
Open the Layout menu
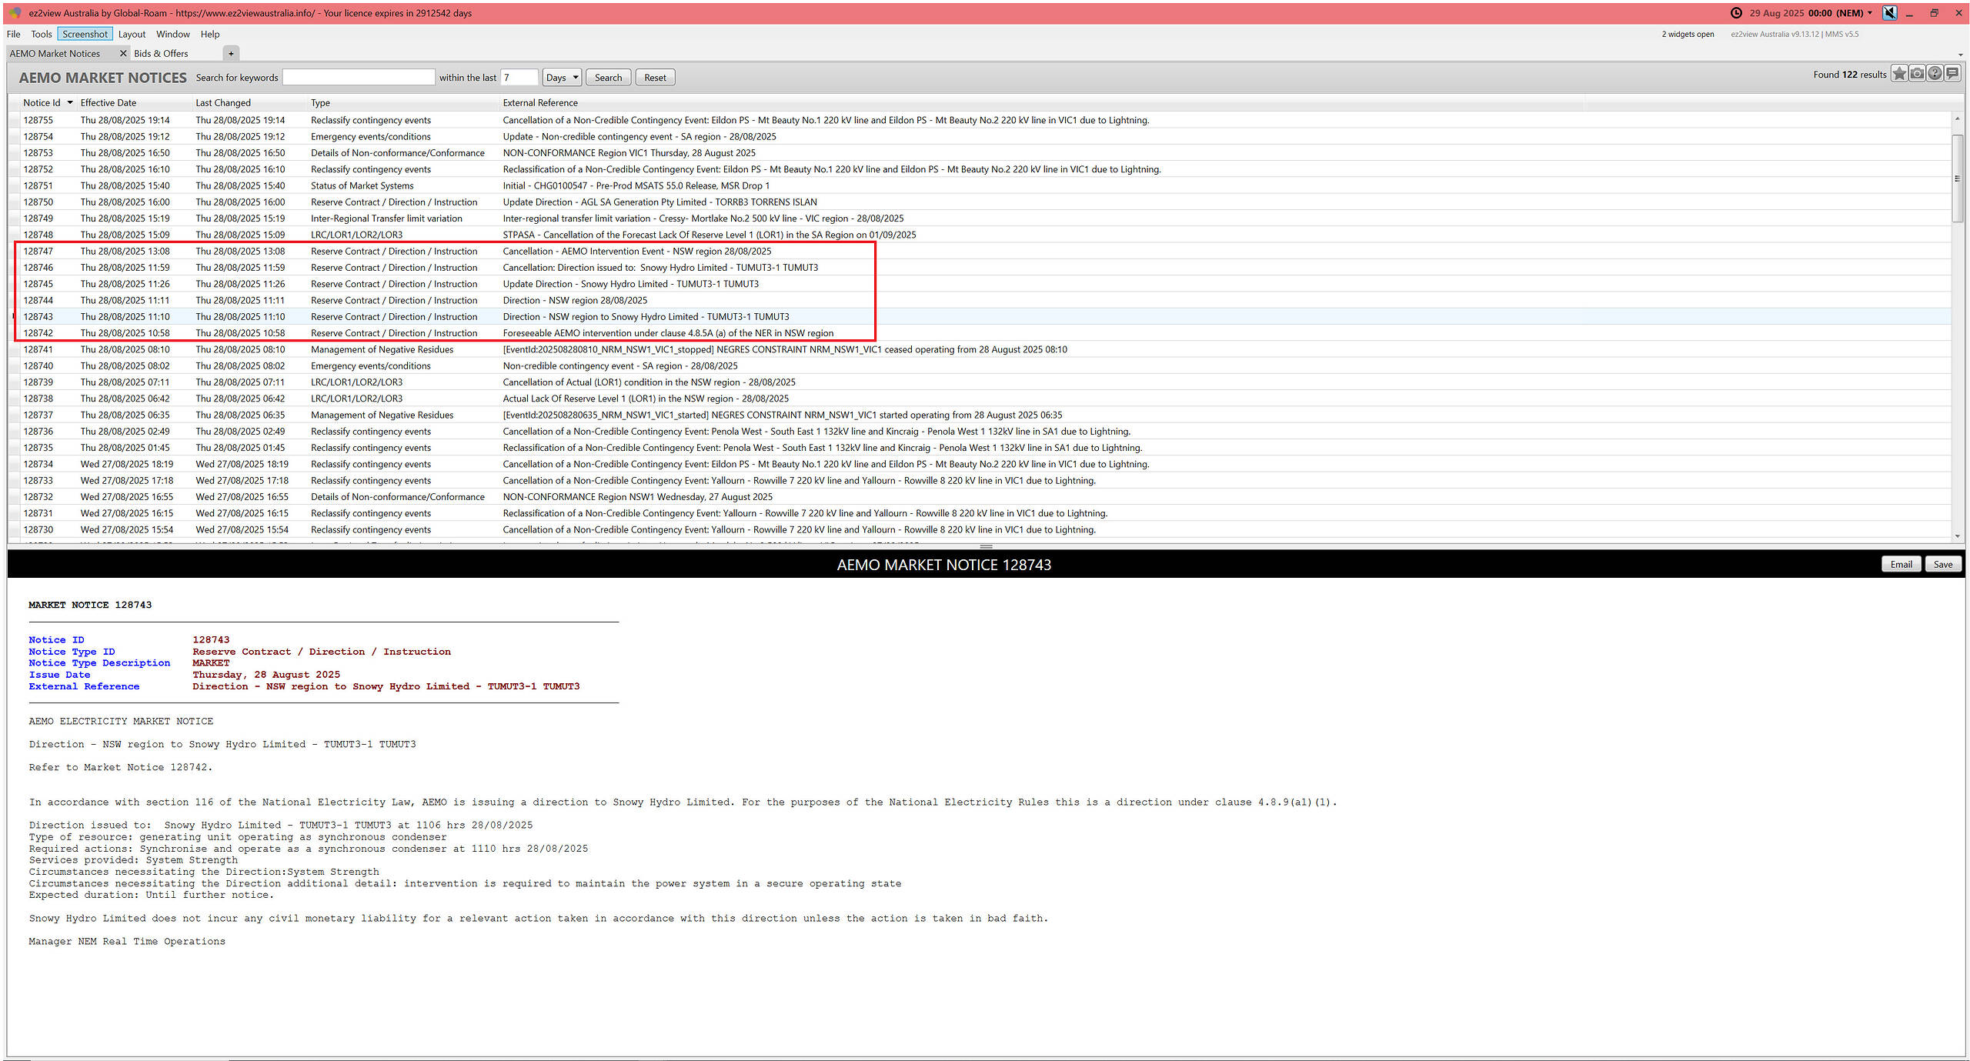132,34
